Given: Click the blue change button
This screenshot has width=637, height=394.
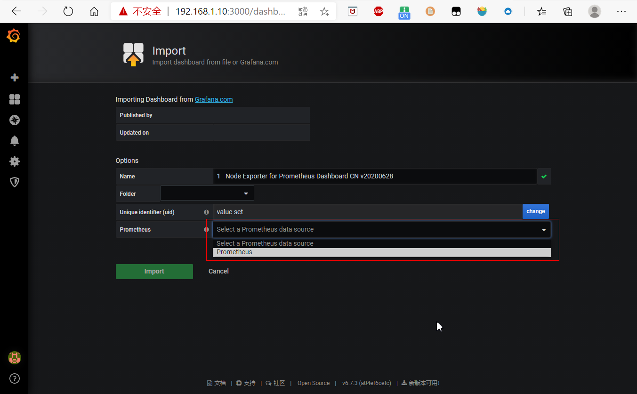Looking at the screenshot, I should [536, 211].
